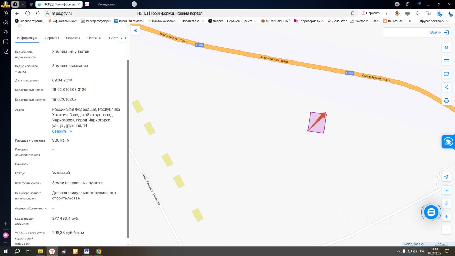Show more bookmarks with double-arrow
Image resolution: width=455 pixels, height=256 pixels.
point(410,21)
